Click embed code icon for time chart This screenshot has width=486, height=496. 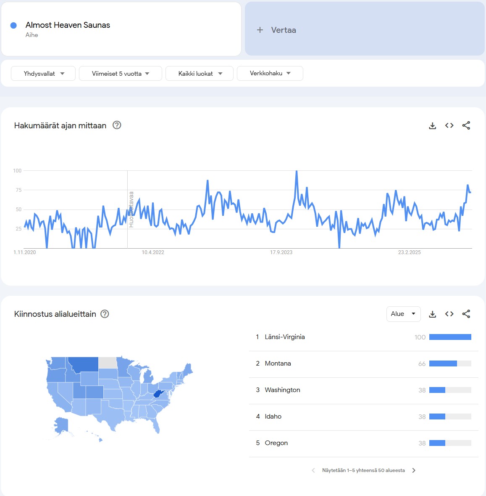tap(449, 125)
